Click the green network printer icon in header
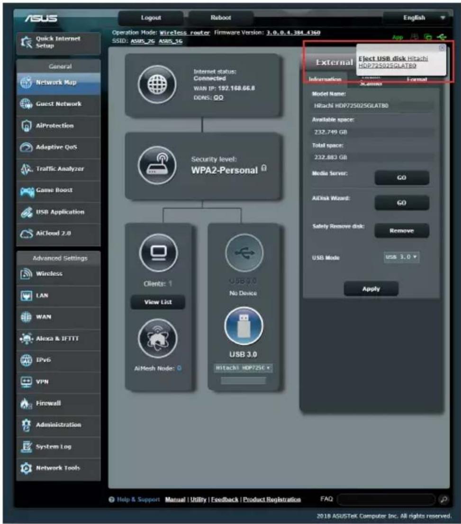This screenshot has height=524, width=461. coord(427,37)
